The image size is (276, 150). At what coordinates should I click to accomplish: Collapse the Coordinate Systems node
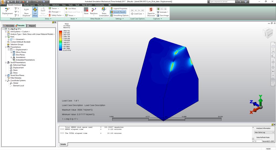(6, 81)
